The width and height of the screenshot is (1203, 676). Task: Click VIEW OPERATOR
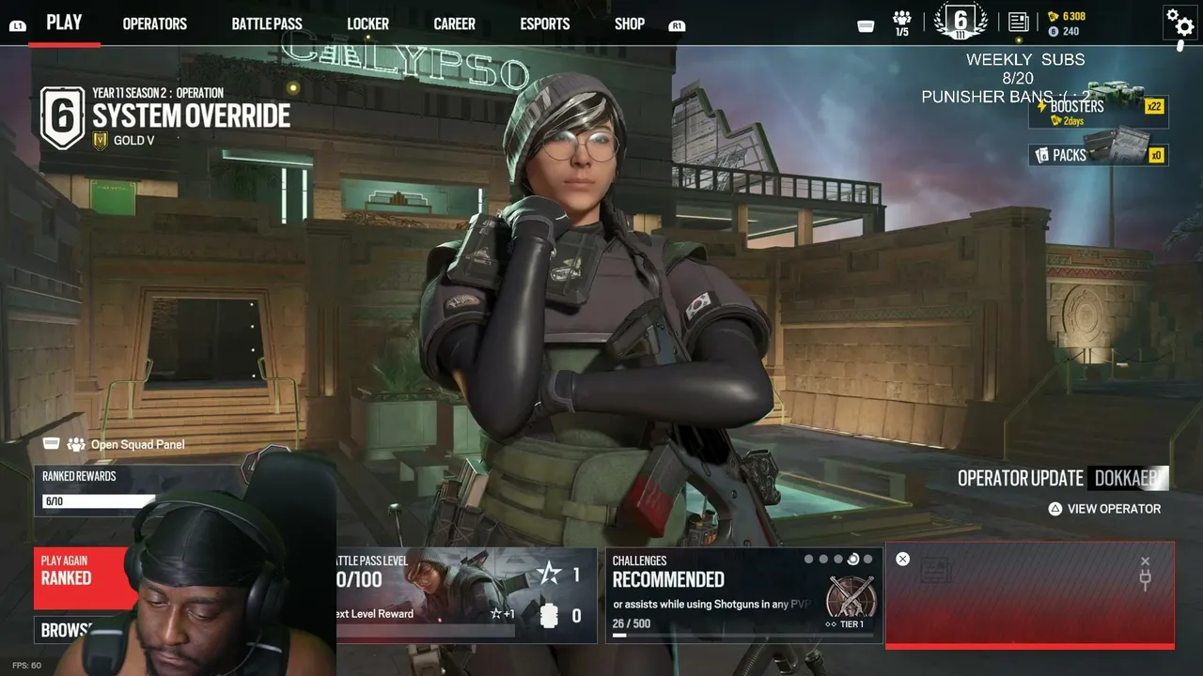(x=1114, y=509)
